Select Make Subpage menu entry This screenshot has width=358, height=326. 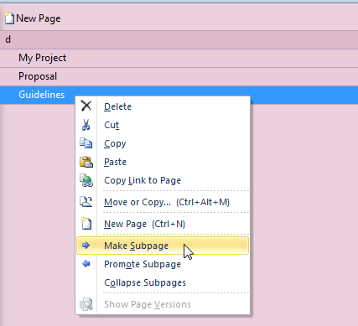[163, 246]
